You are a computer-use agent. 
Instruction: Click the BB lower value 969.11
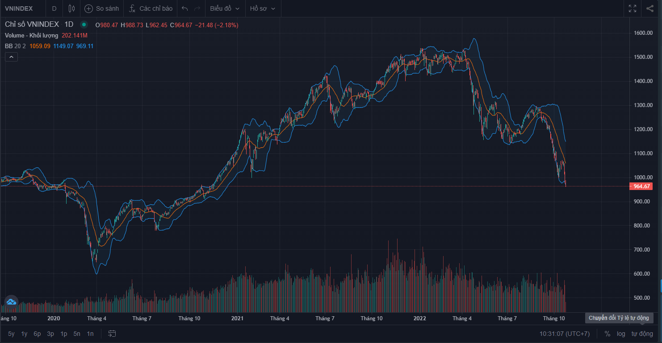pyautogui.click(x=85, y=46)
